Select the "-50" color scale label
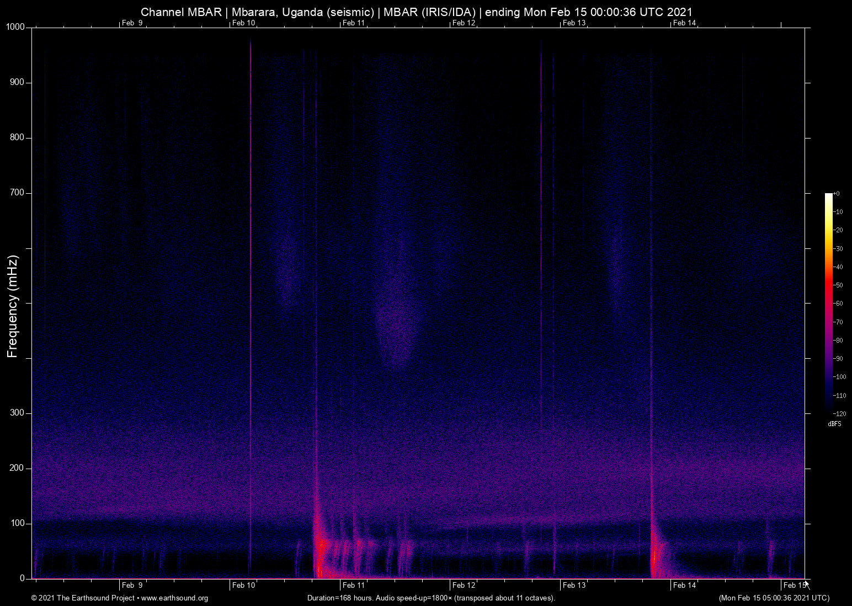The width and height of the screenshot is (852, 606). (x=838, y=285)
